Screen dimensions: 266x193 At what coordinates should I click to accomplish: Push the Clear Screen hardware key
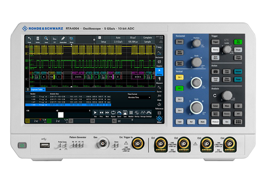pyautogui.click(x=227, y=79)
